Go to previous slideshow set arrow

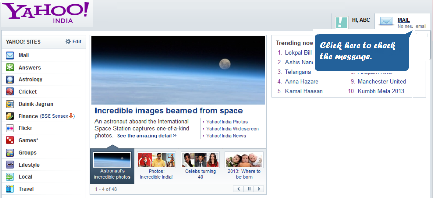point(238,189)
